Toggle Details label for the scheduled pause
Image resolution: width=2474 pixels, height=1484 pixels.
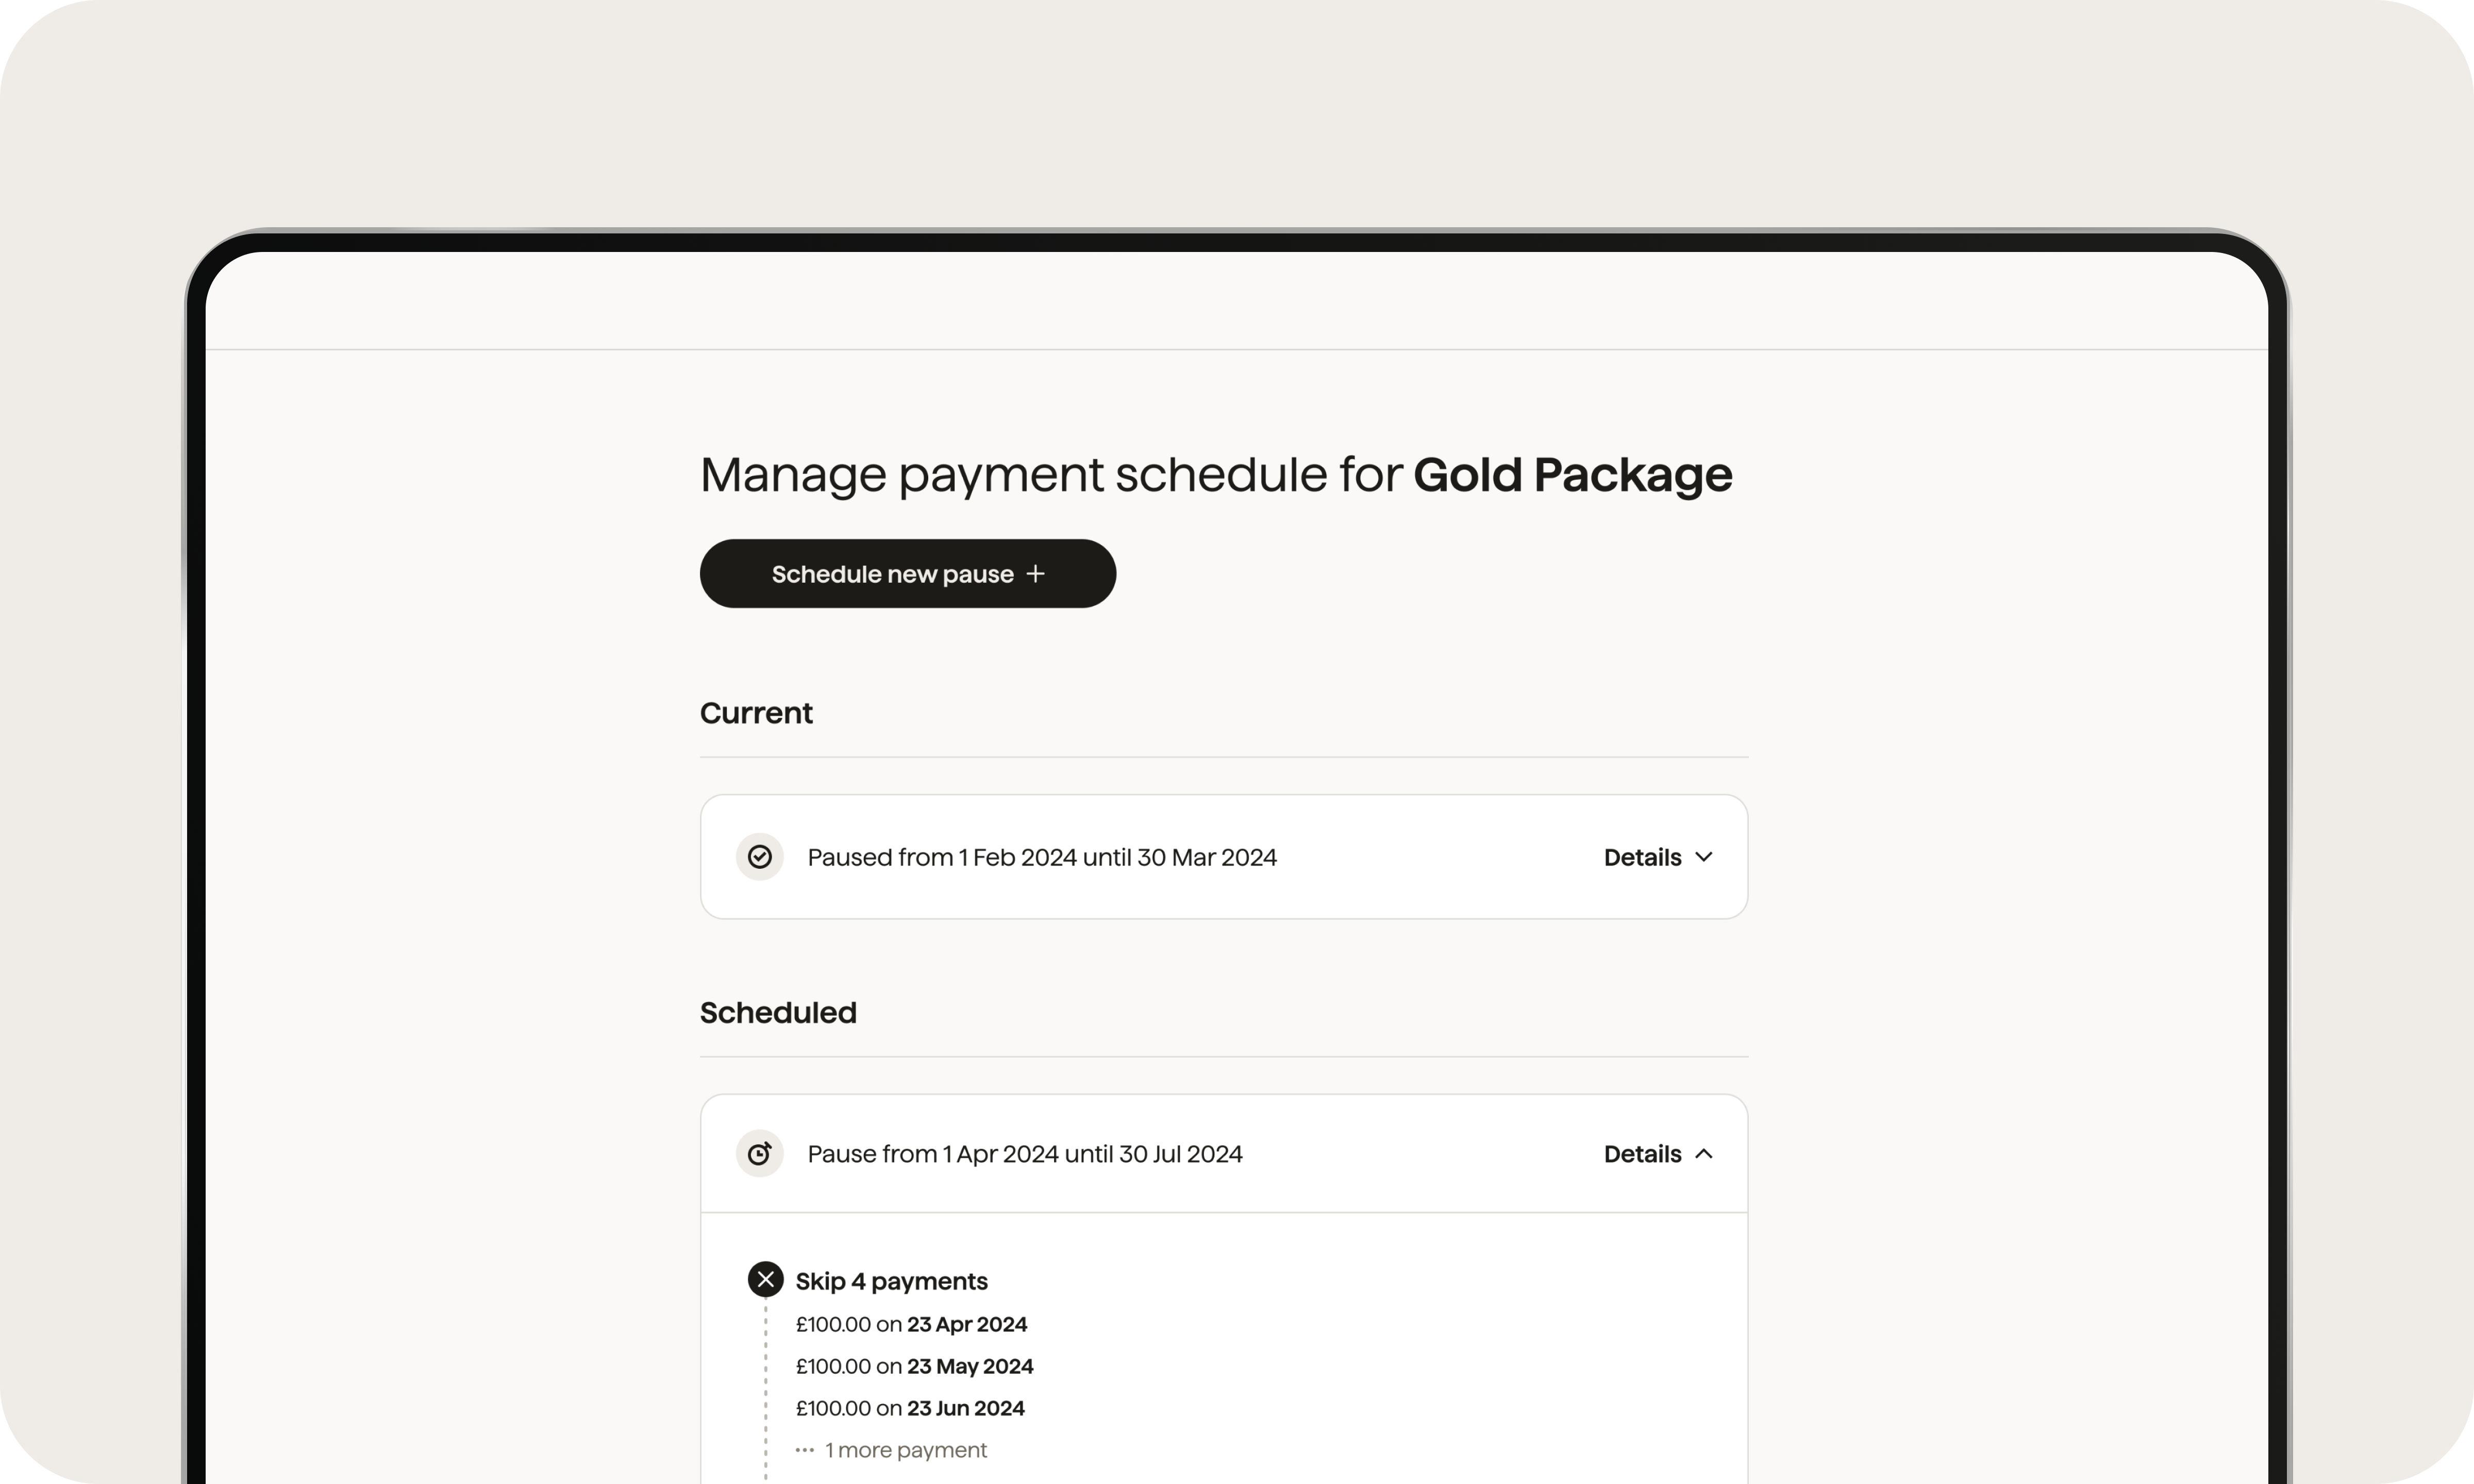click(1642, 1154)
